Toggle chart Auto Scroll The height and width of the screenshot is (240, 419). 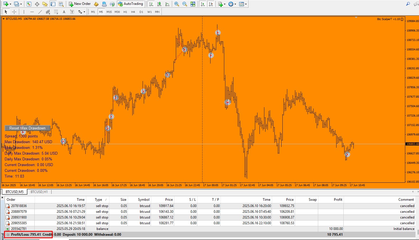203,4
